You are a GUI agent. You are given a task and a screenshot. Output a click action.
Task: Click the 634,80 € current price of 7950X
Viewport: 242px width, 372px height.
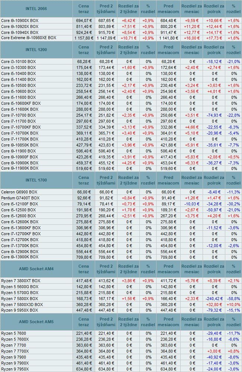coord(84,369)
